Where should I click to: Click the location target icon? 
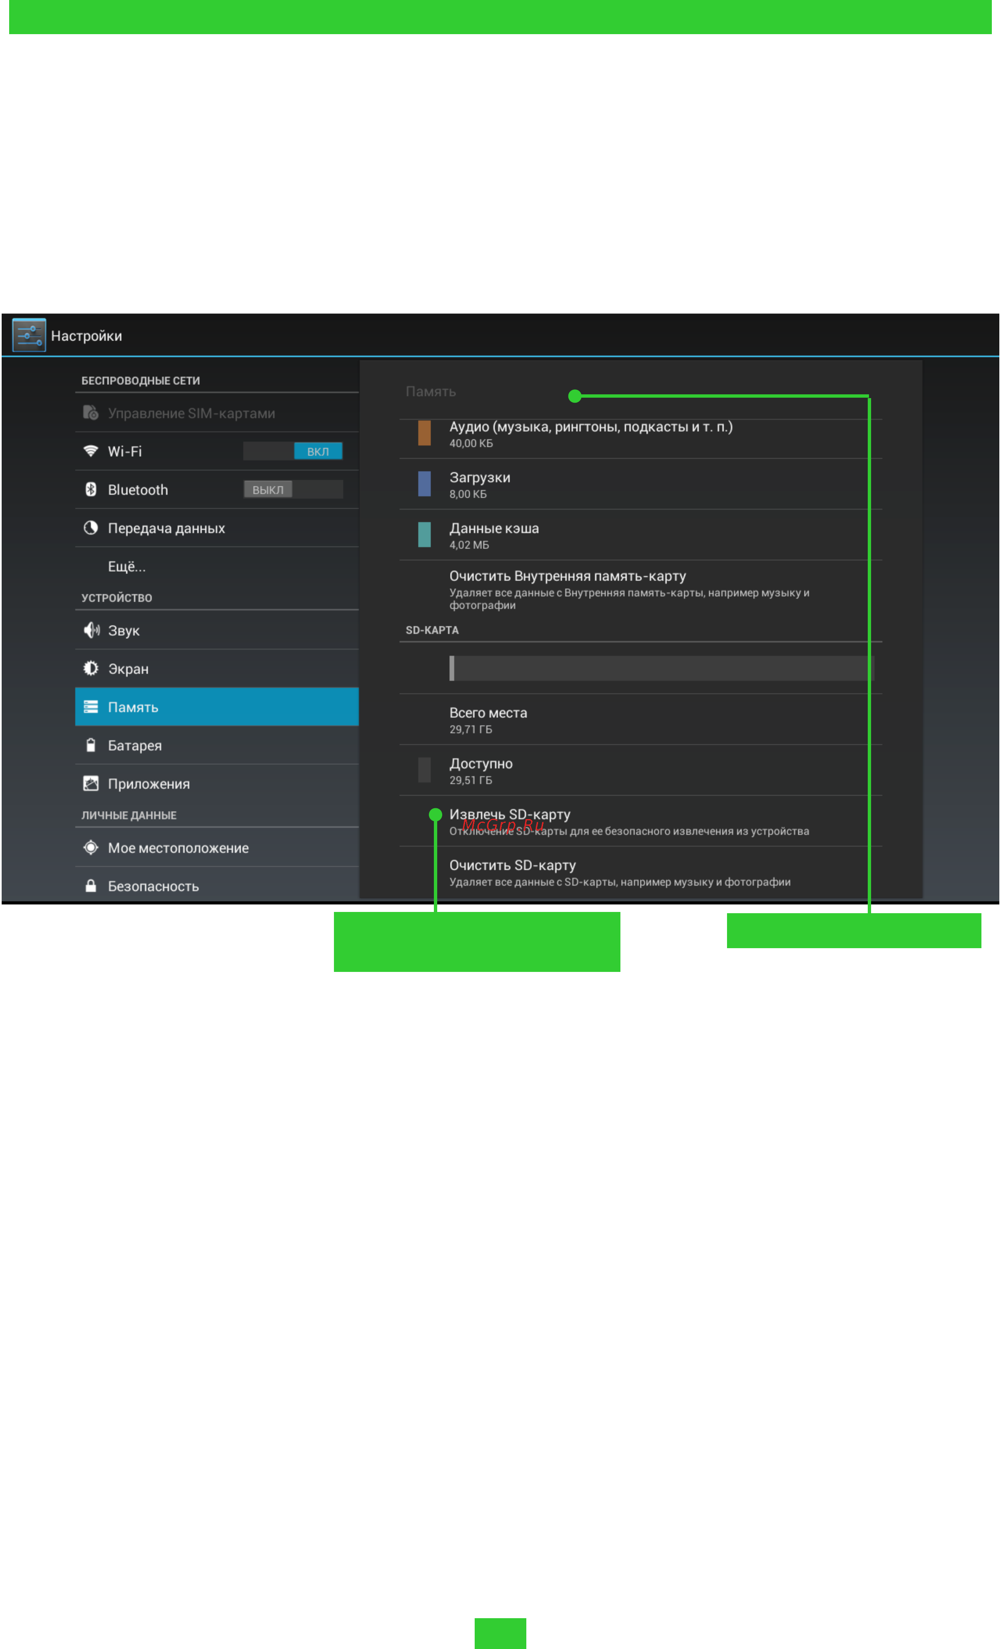point(91,848)
